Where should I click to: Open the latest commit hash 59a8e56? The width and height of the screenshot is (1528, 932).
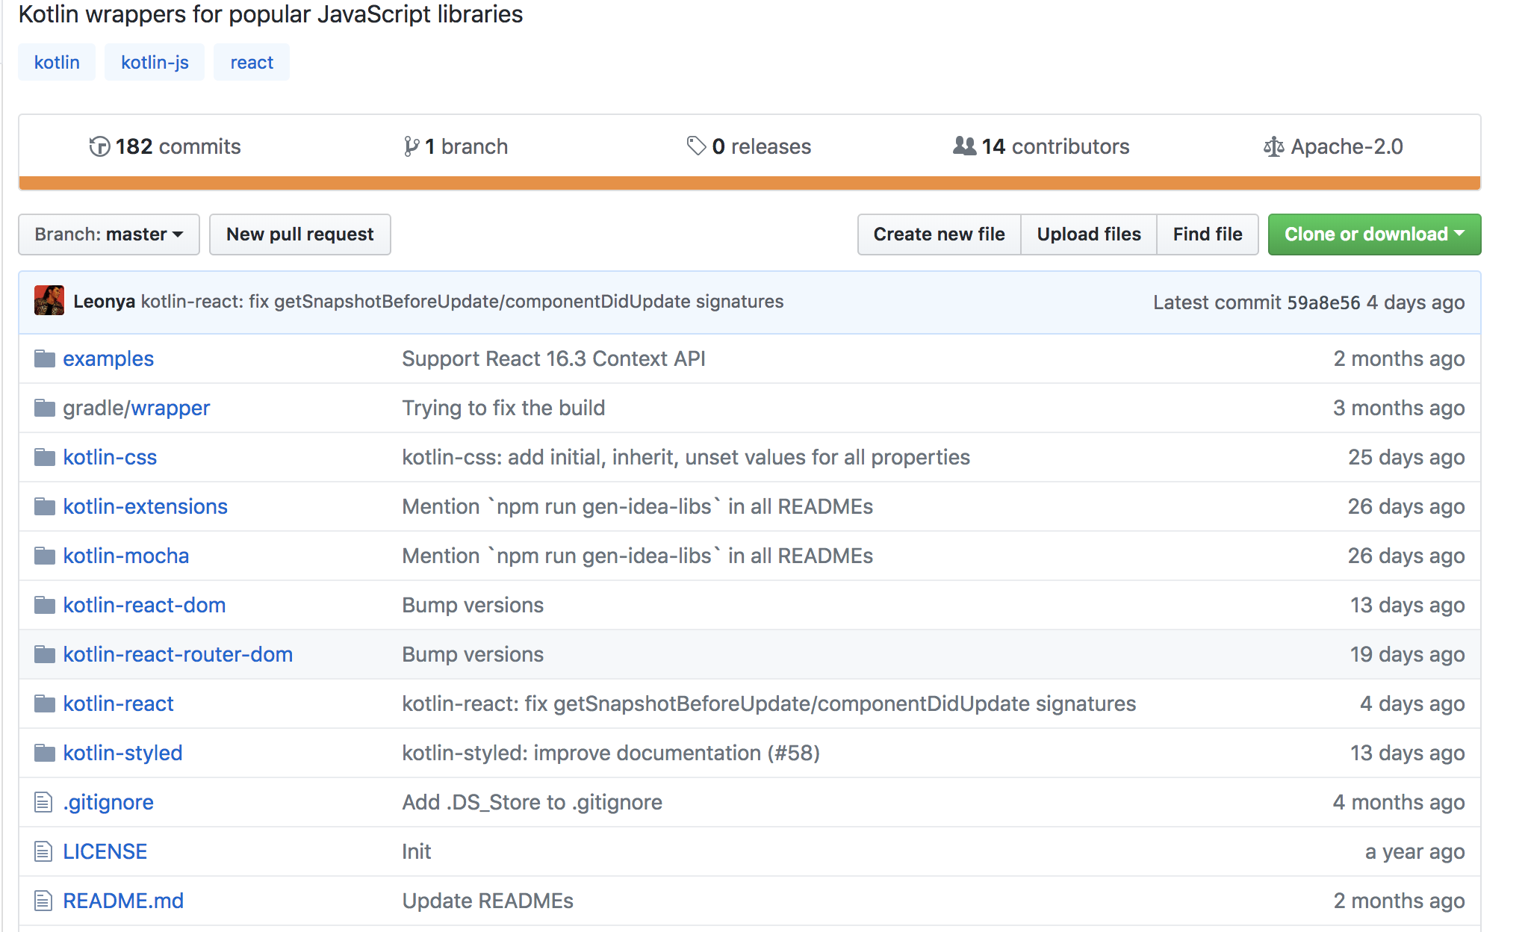point(1323,302)
